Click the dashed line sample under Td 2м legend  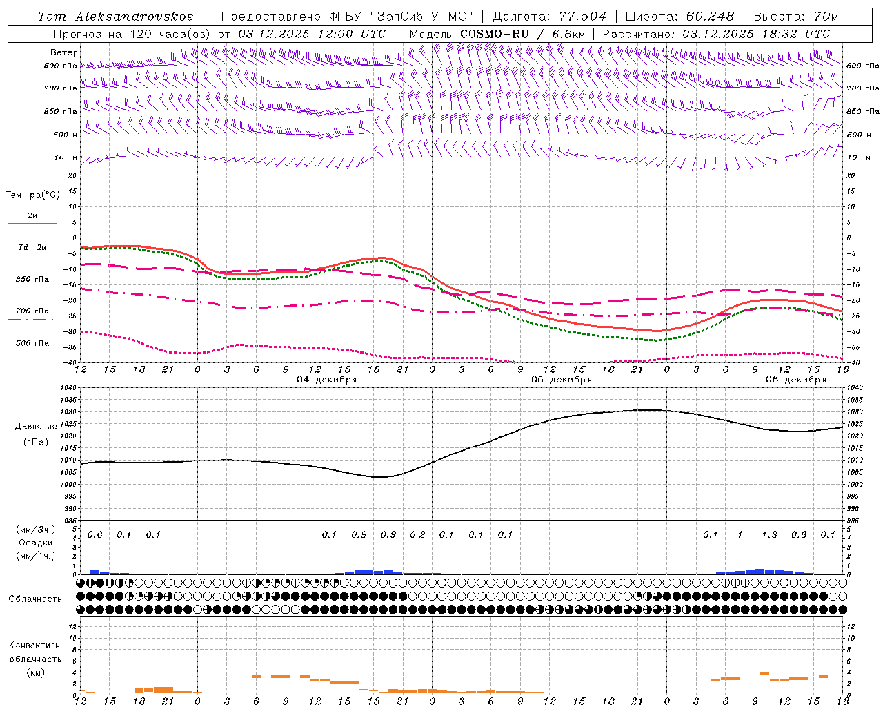(30, 255)
